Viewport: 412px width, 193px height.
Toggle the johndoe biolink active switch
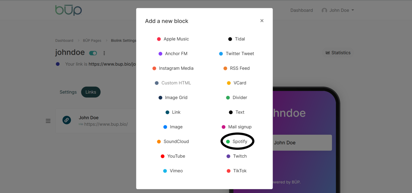(x=93, y=53)
